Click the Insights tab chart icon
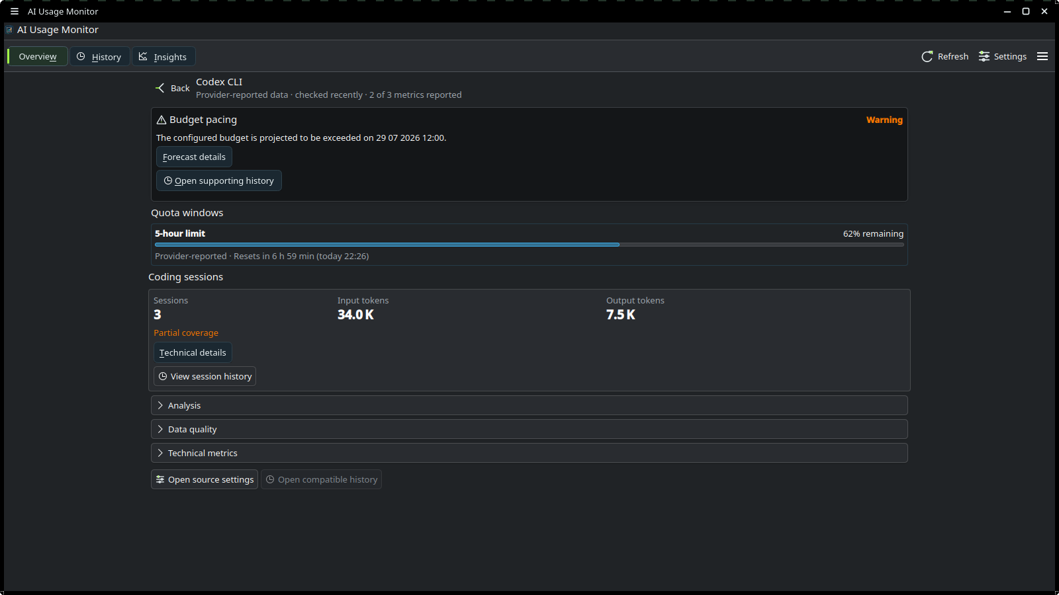 pyautogui.click(x=143, y=57)
